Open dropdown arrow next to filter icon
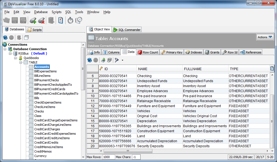The image size is (277, 162). (122, 60)
